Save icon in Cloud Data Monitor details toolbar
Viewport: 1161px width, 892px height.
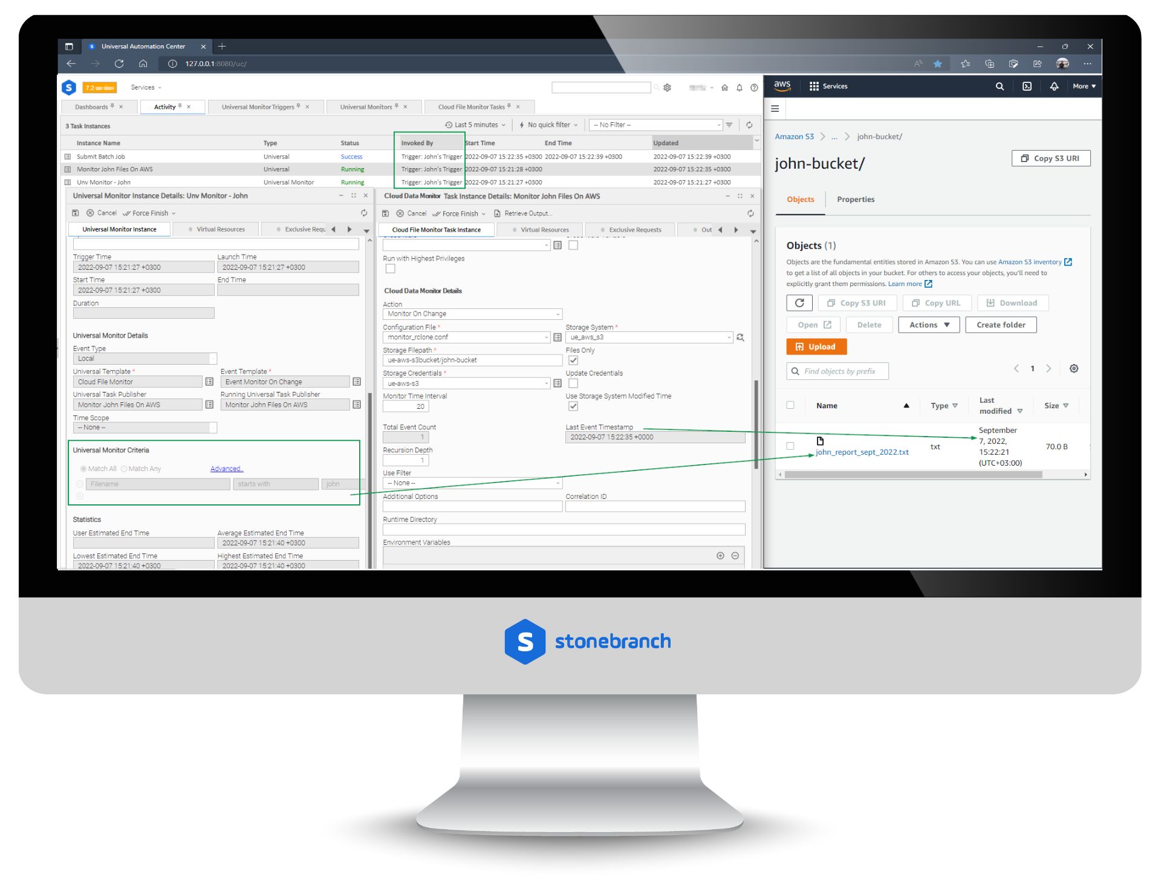(x=386, y=213)
